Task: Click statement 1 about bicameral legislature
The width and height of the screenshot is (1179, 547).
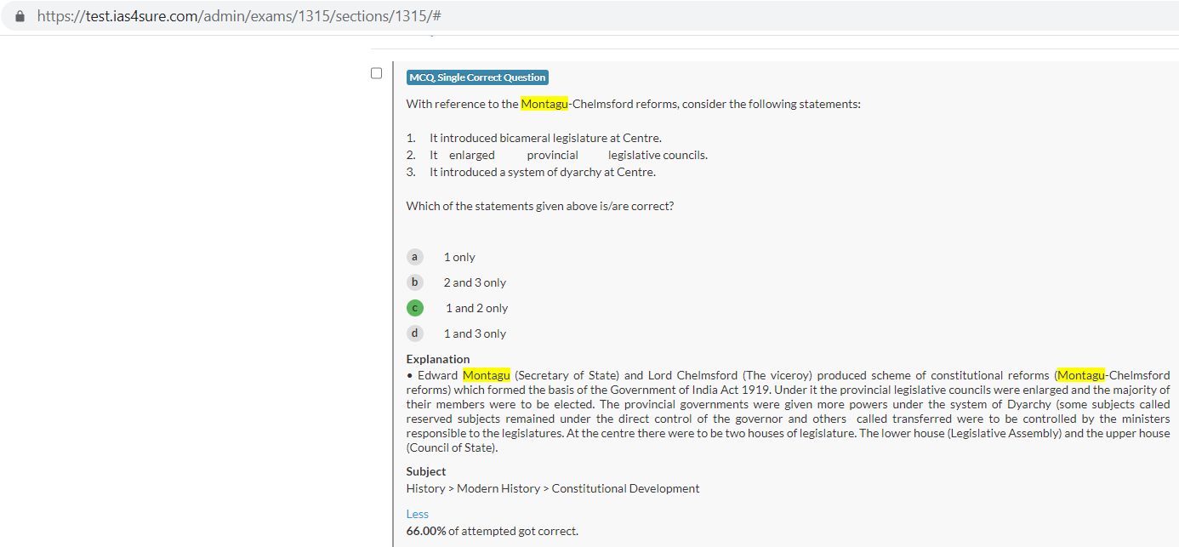Action: (x=544, y=138)
